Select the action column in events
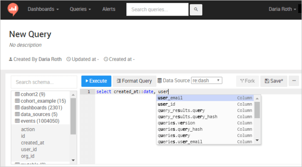This screenshot has width=302, height=167. coord(28,129)
